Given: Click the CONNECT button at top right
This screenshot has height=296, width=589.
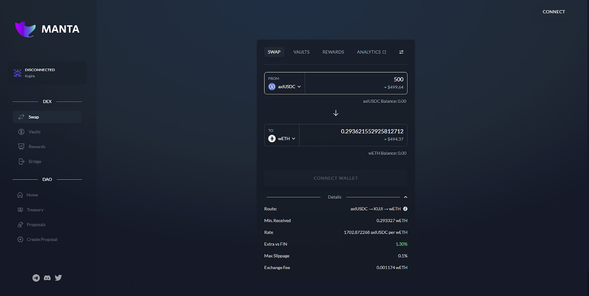Looking at the screenshot, I should tap(554, 12).
